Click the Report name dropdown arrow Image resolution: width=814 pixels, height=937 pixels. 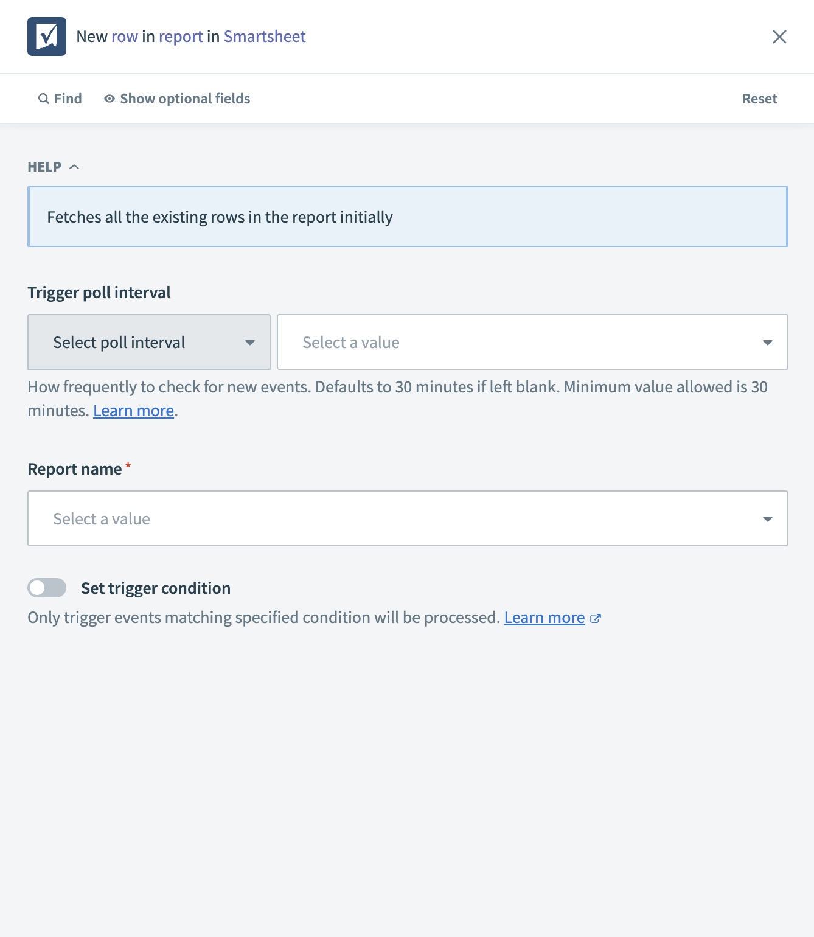point(768,519)
